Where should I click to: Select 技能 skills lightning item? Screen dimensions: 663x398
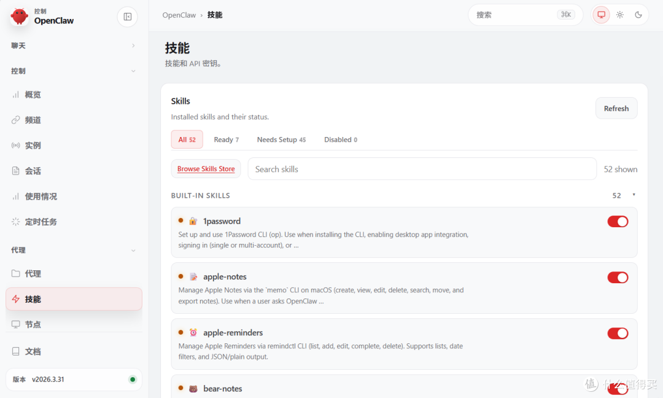coord(74,299)
